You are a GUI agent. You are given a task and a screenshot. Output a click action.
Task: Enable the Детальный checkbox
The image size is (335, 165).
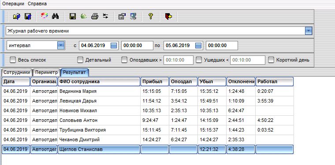click(x=80, y=60)
